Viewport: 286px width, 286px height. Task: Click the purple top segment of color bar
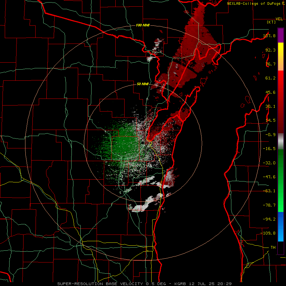point(281,35)
